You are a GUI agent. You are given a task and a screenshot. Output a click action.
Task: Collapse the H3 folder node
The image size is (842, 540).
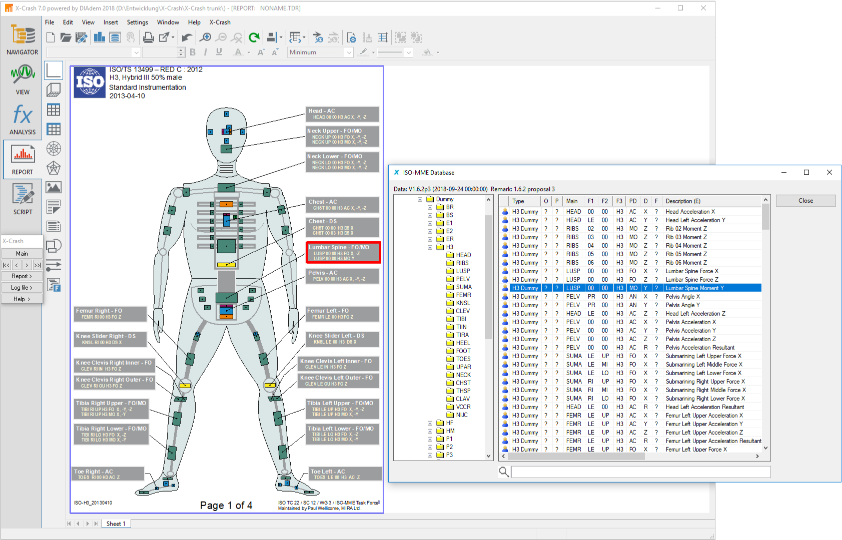point(430,247)
